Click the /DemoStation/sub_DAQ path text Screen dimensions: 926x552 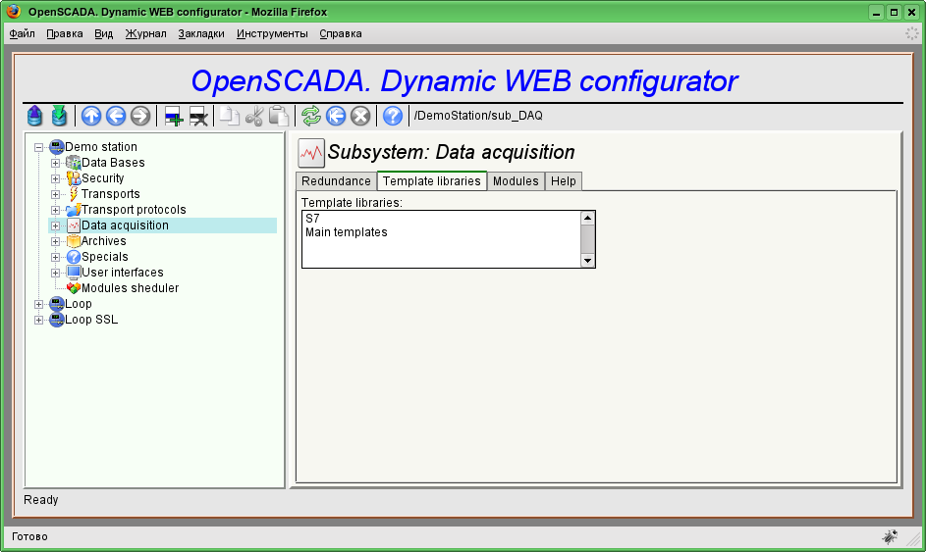click(x=478, y=116)
